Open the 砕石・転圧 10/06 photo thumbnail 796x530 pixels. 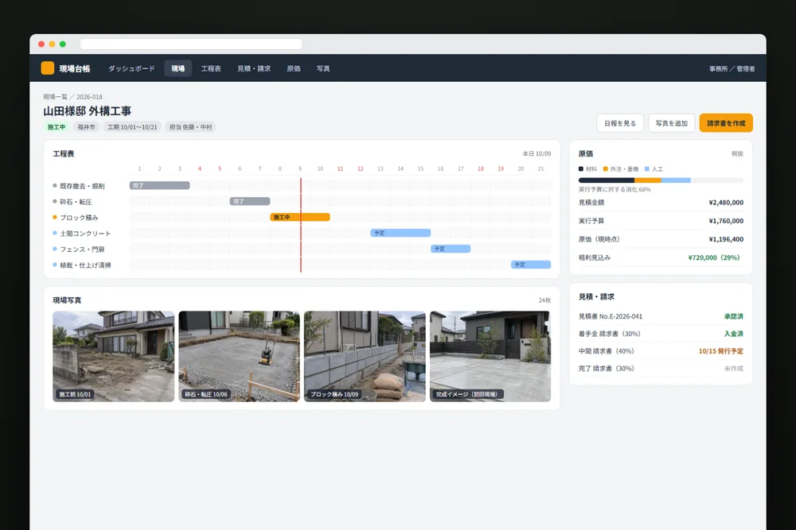tap(239, 356)
